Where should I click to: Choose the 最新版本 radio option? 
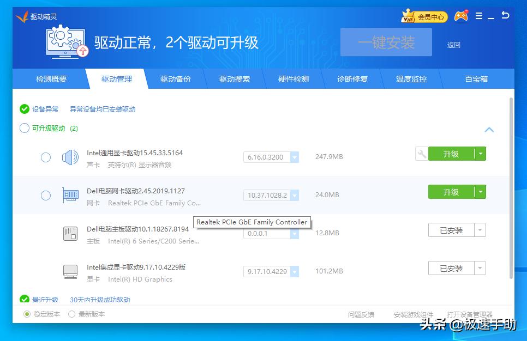[x=72, y=314]
